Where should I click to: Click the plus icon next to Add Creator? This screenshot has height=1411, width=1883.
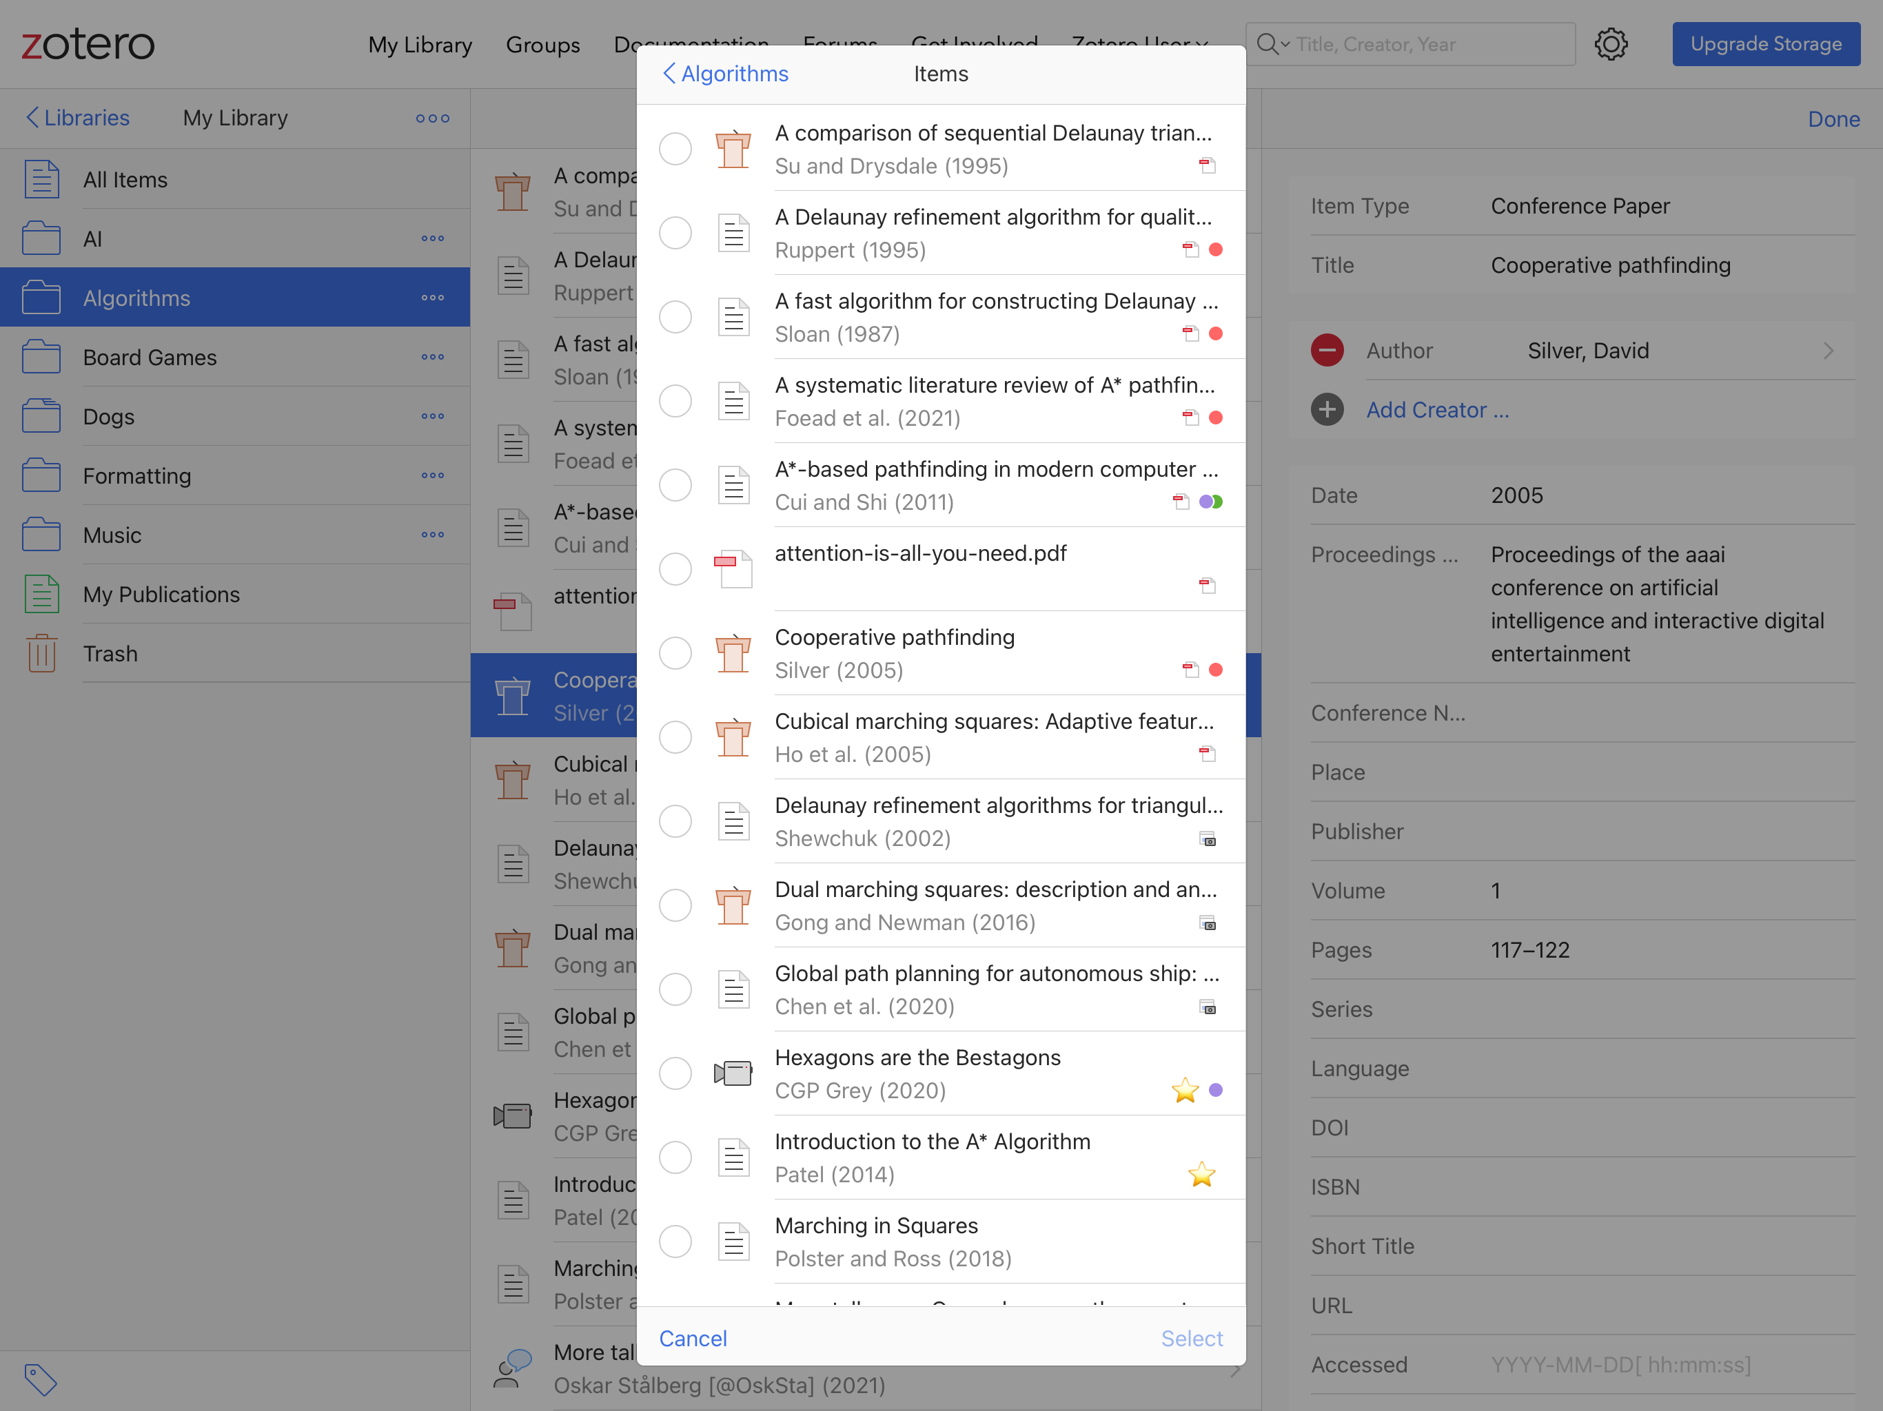tap(1326, 410)
